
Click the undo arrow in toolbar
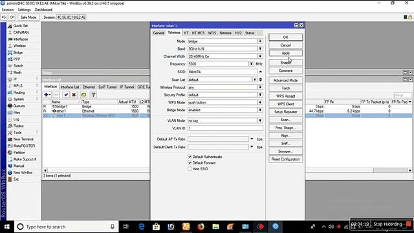point(4,17)
